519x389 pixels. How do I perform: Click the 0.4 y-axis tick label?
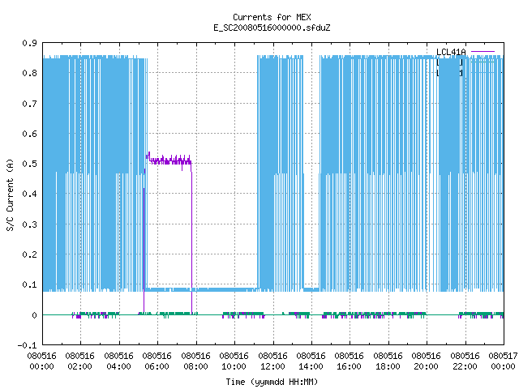point(29,194)
